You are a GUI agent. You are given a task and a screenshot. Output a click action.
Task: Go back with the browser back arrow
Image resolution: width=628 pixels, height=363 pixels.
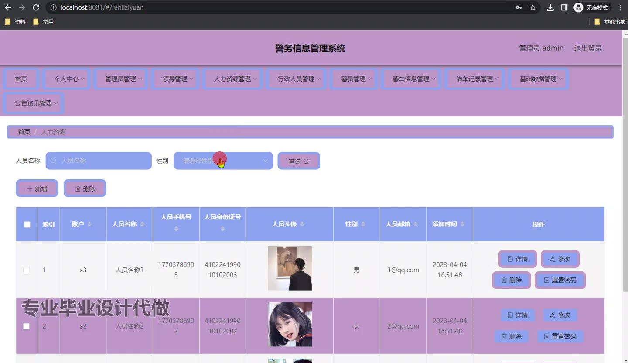point(8,7)
